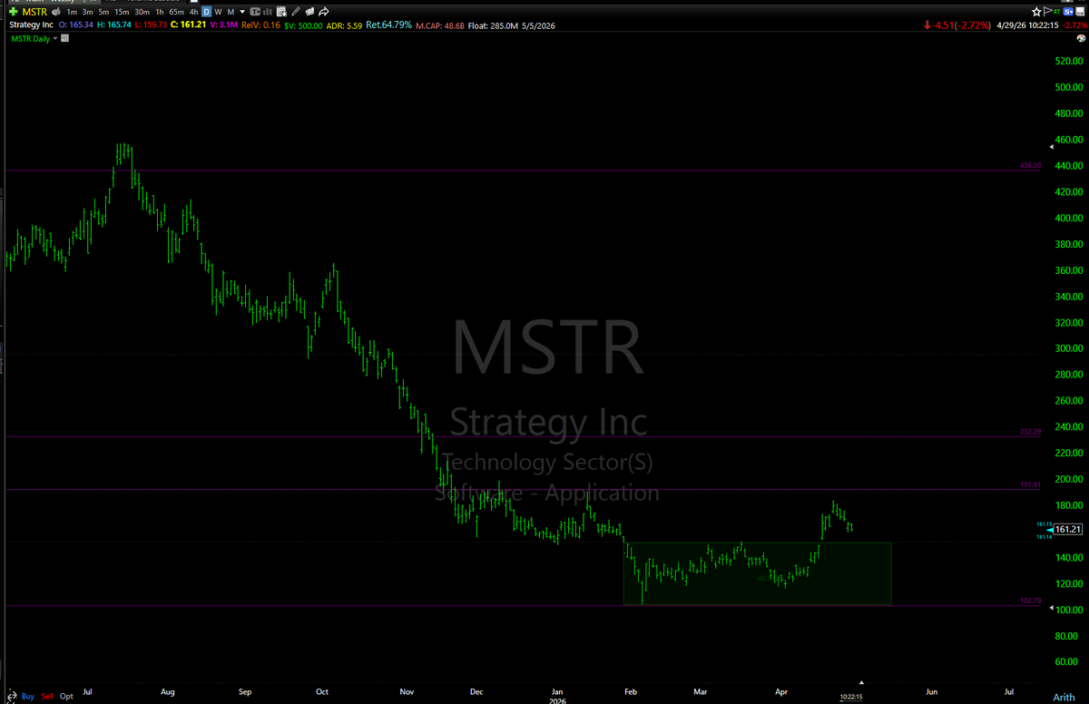Click the M.CAP: 48.6B value
Screen dimensions: 1089x704
click(442, 24)
